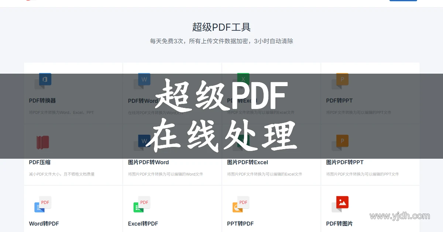Click the 图片PDF转Word blue icon
The width and height of the screenshot is (443, 232).
(x=142, y=143)
